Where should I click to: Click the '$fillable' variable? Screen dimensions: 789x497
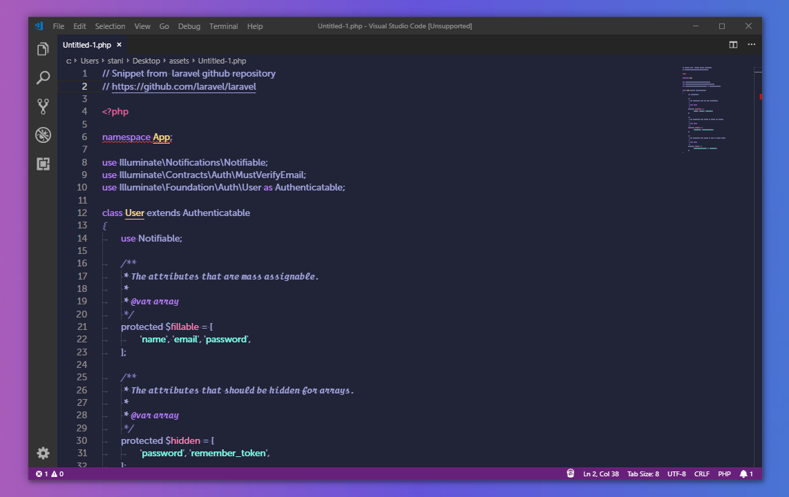pos(182,327)
